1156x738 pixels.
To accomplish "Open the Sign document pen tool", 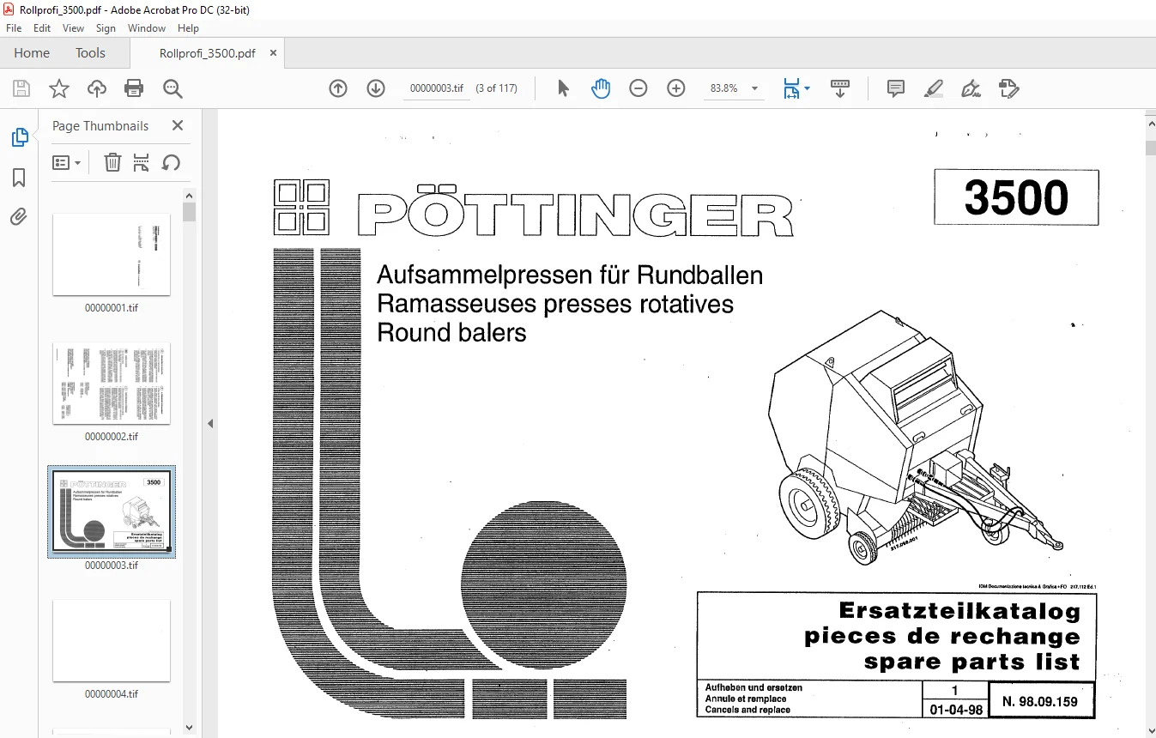I will (x=971, y=88).
